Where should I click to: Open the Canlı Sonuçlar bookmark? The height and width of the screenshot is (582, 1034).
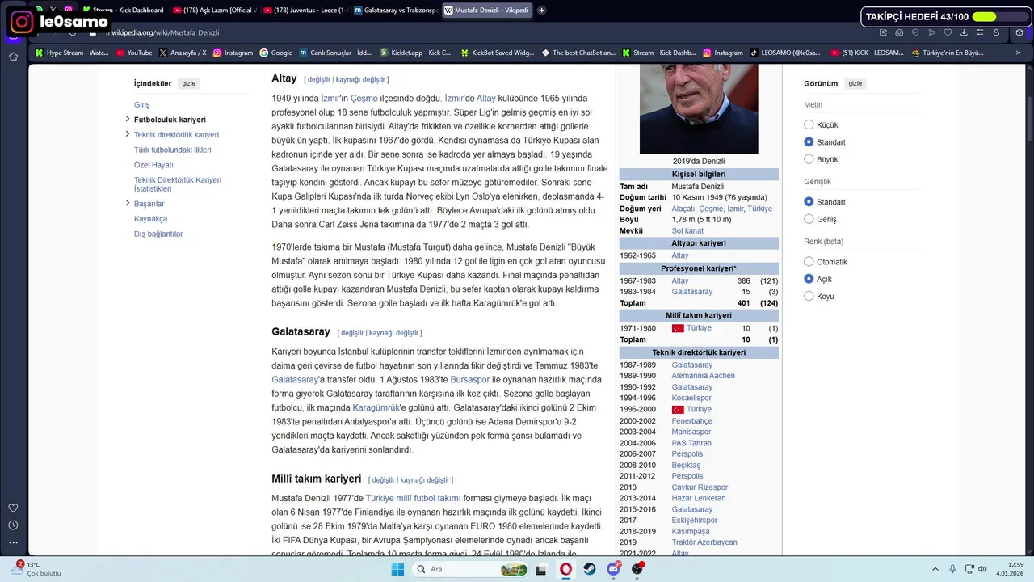(335, 53)
